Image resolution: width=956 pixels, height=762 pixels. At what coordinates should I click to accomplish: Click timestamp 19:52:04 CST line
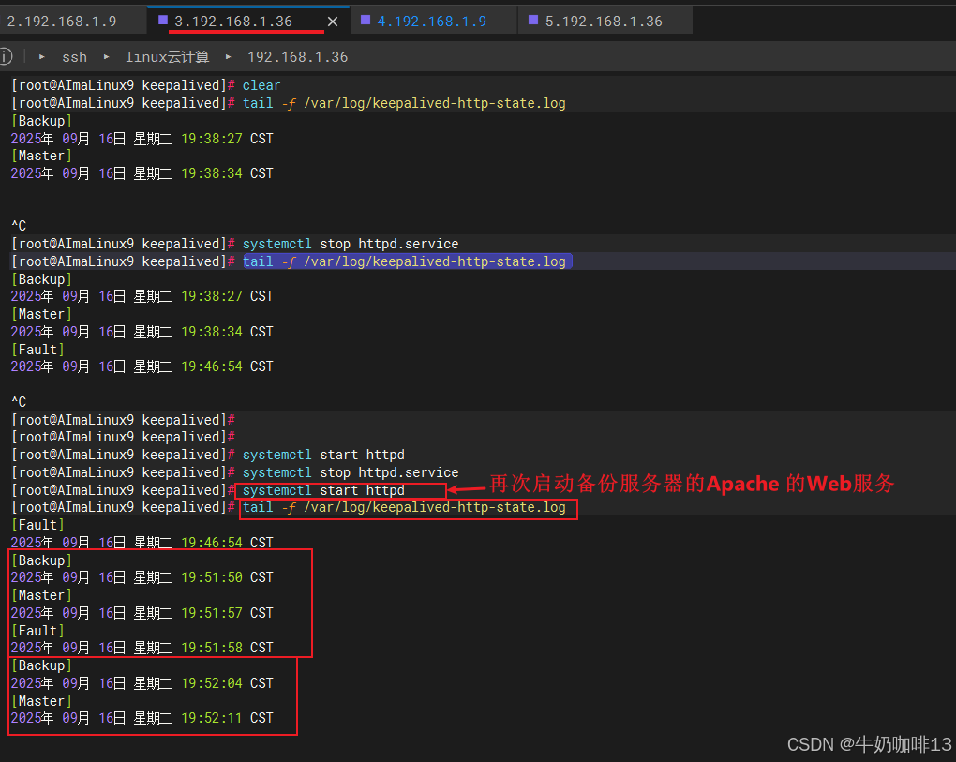(142, 682)
